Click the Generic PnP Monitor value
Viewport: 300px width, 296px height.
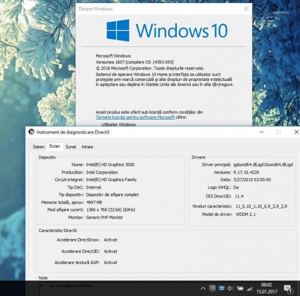tap(104, 217)
